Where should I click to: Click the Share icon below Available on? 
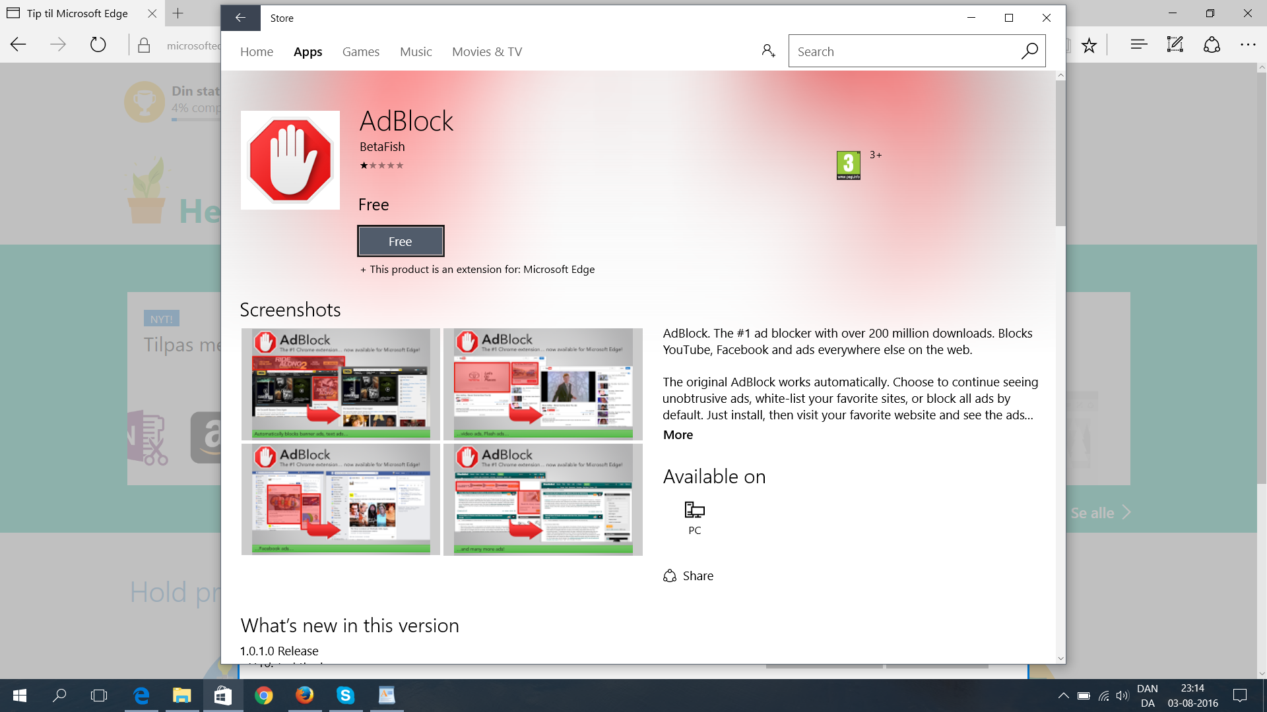[x=670, y=576]
